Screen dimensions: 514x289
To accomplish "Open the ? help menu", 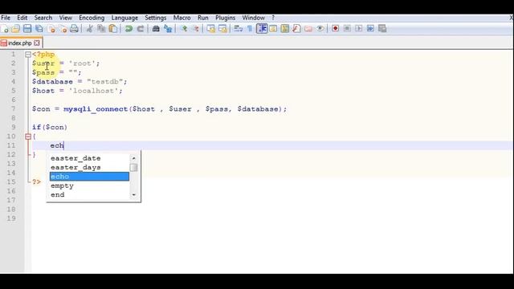I will tap(273, 18).
